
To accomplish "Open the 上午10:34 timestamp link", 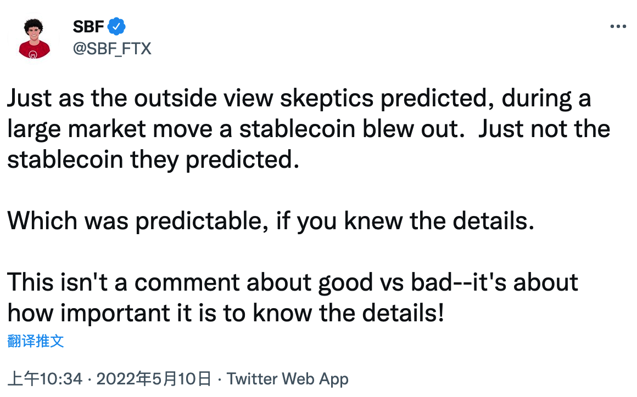I will 45,379.
